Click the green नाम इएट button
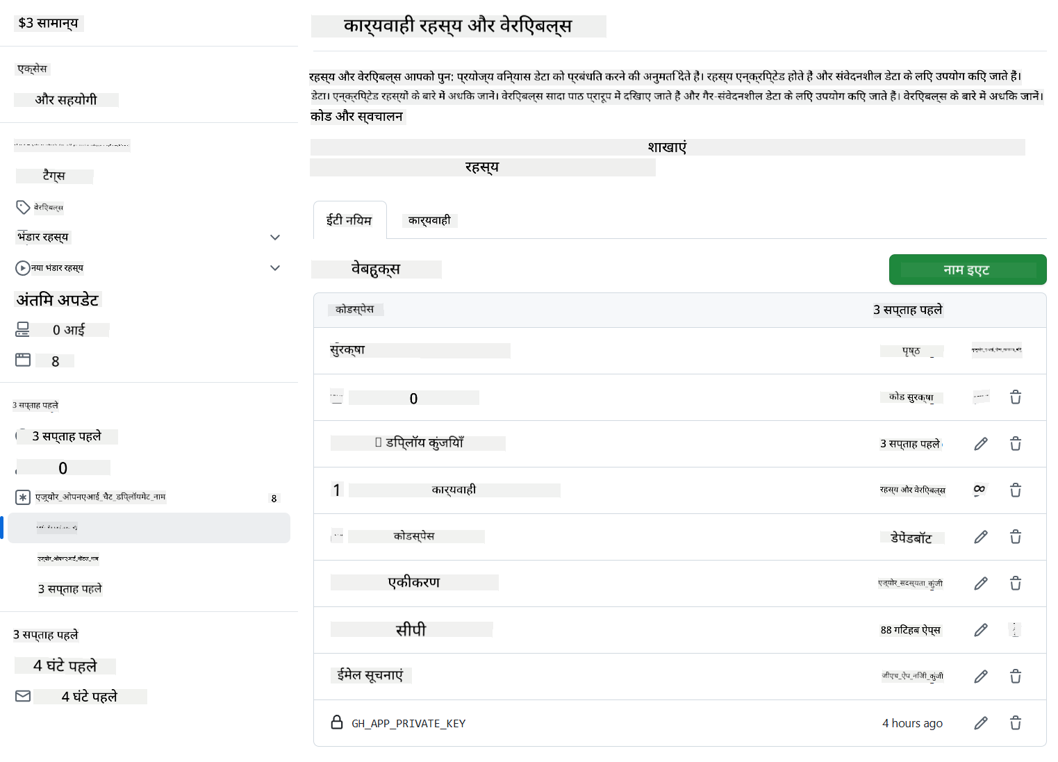Image resolution: width=1058 pixels, height=762 pixels. [968, 270]
